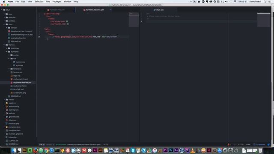Expand the templates folder
This screenshot has height=154, width=274.
17,69
